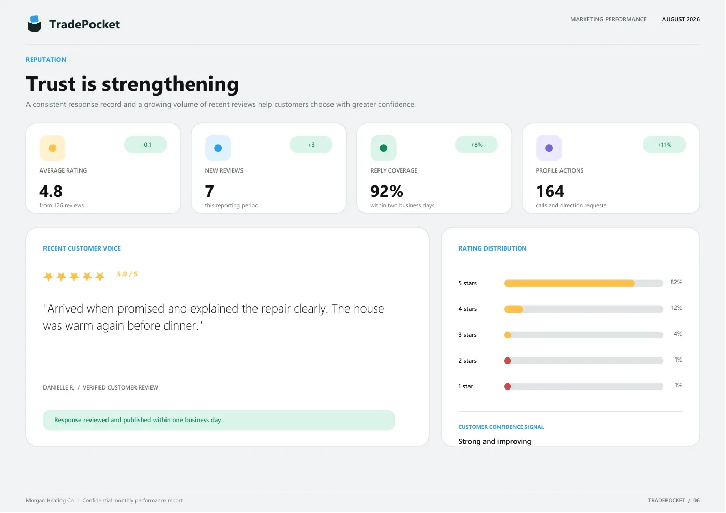726x513 pixels.
Task: Click the AUGUST 2026 date label
Action: pos(680,19)
